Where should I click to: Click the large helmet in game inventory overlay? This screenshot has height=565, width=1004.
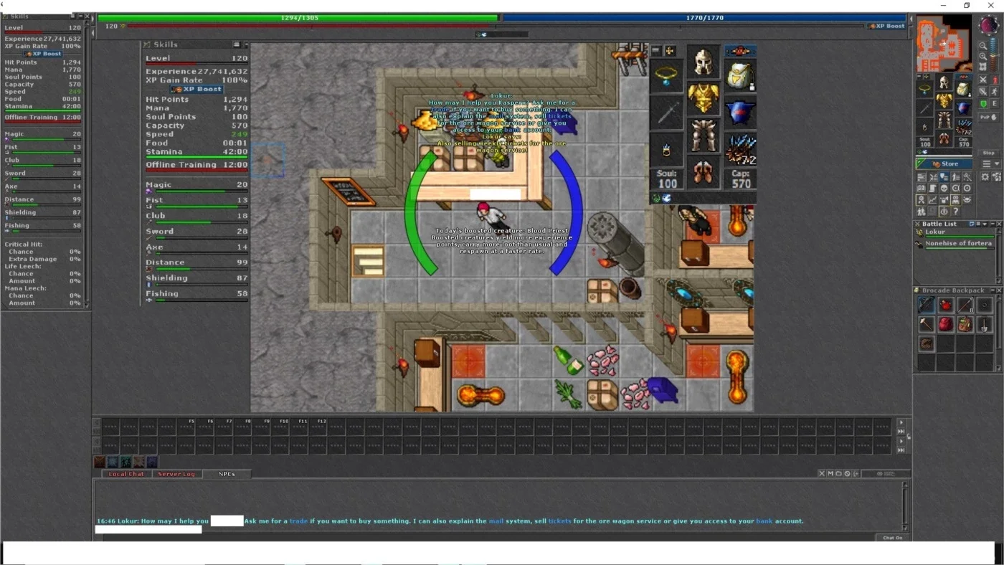[x=704, y=62]
